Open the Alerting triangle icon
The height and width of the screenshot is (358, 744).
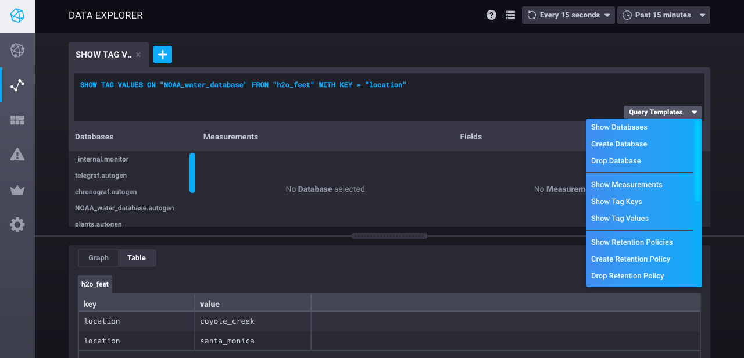click(17, 155)
